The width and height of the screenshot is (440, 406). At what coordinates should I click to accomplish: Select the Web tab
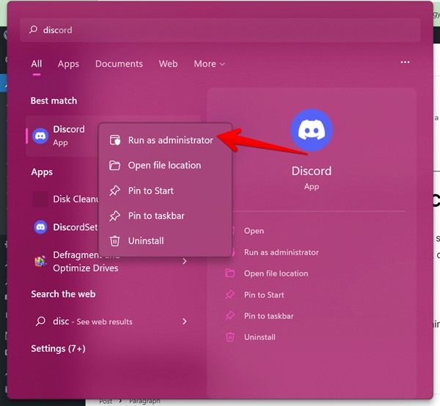point(168,64)
